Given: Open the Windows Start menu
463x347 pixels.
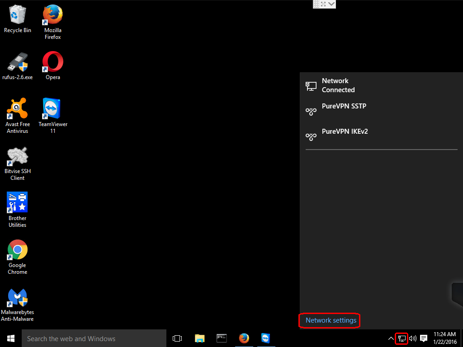Looking at the screenshot, I should 11,338.
